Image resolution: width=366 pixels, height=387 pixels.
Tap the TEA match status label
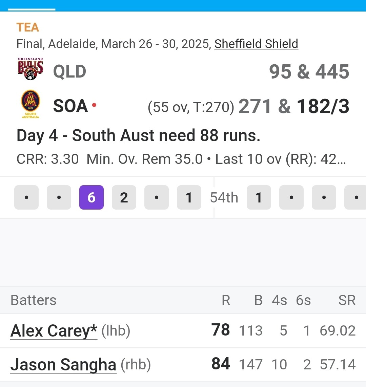pos(28,27)
